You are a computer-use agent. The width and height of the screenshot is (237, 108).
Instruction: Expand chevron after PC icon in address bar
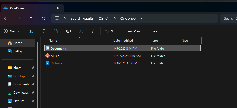tap(65, 18)
